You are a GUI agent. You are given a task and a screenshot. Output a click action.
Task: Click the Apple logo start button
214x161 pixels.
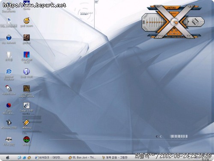point(8,158)
